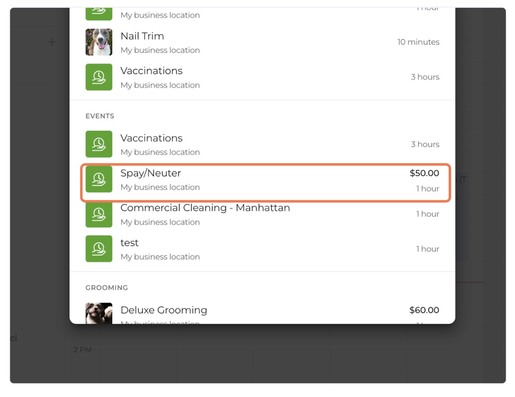This screenshot has height=397, width=515.
Task: Choose the Deluxe Grooming service name
Action: 164,310
